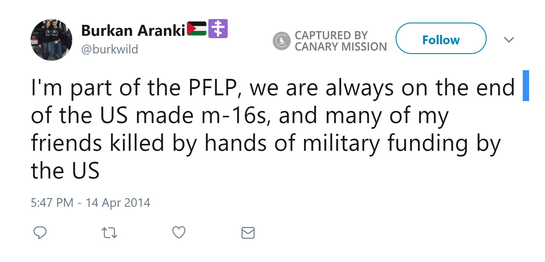Click the "CAPTURED BY CANARY MISSION" watermark text
Viewport: 545px width, 262px height.
(x=340, y=41)
